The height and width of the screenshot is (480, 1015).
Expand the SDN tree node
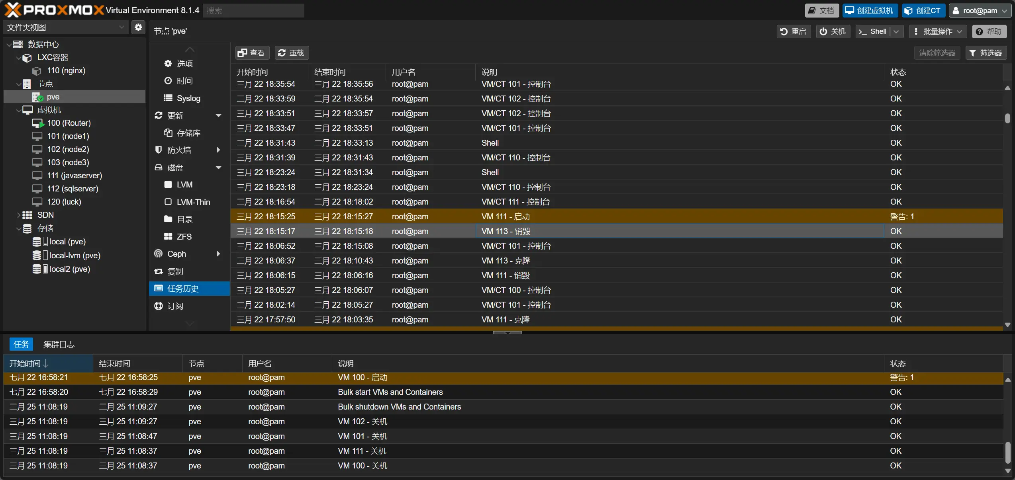(18, 215)
